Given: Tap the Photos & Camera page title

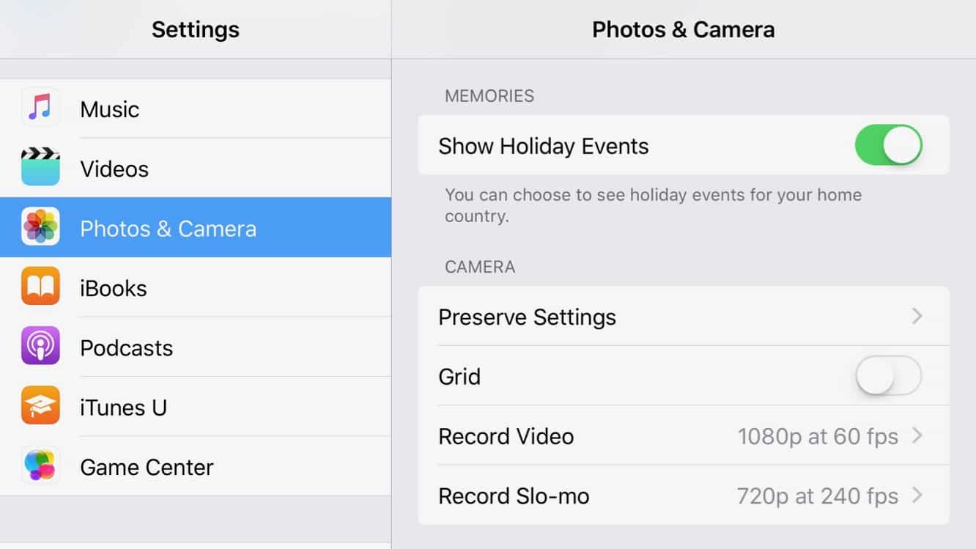Looking at the screenshot, I should click(683, 29).
